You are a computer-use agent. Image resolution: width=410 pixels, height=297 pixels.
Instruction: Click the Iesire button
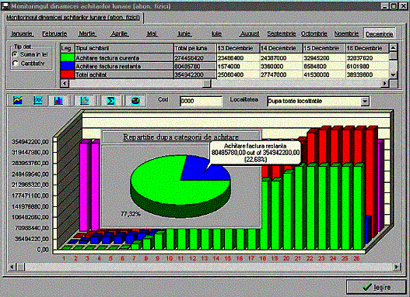[377, 288]
